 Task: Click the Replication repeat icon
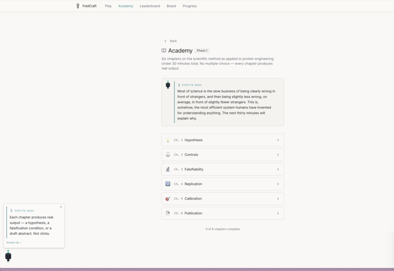click(x=168, y=184)
